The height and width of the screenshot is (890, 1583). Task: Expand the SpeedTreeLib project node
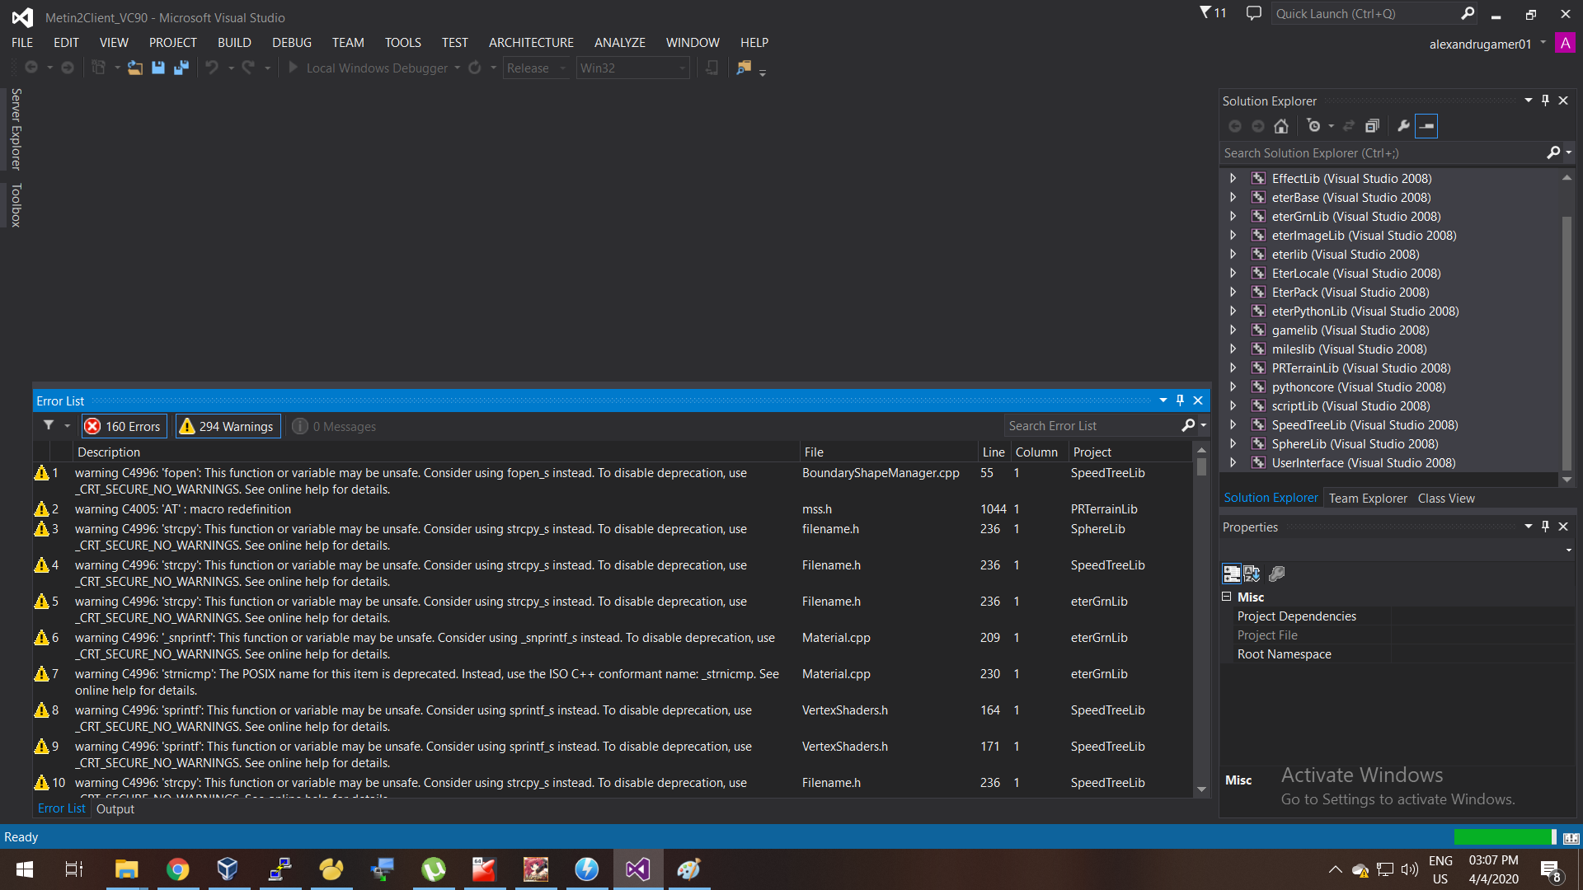1233,424
